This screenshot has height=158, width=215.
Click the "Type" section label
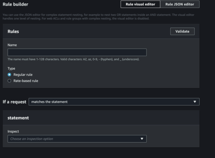pyautogui.click(x=11, y=68)
